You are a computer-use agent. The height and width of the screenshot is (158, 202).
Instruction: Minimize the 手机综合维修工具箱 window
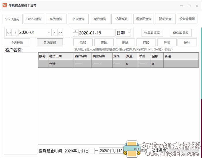pyautogui.click(x=182, y=6)
